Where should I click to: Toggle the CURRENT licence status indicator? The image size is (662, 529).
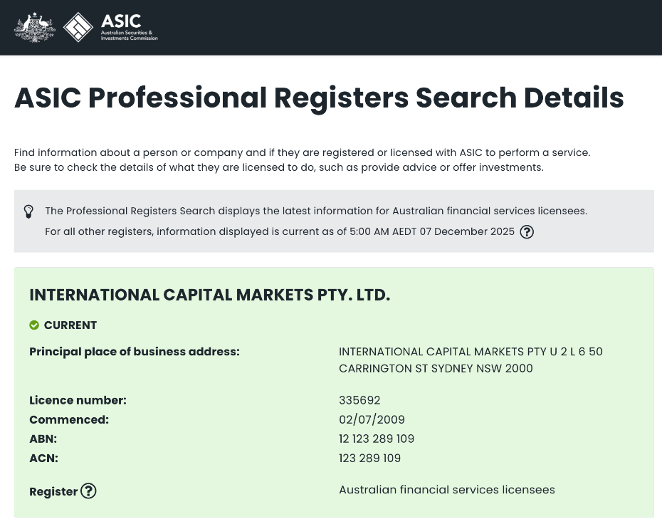pyautogui.click(x=34, y=325)
